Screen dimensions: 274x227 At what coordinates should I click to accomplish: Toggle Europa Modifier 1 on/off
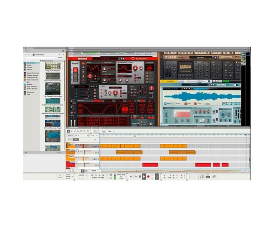[x=103, y=63]
